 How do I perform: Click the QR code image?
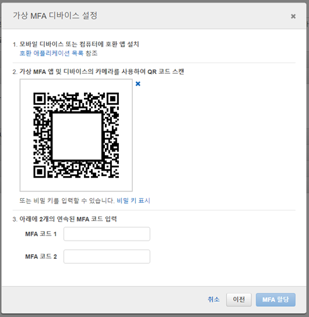(76, 135)
